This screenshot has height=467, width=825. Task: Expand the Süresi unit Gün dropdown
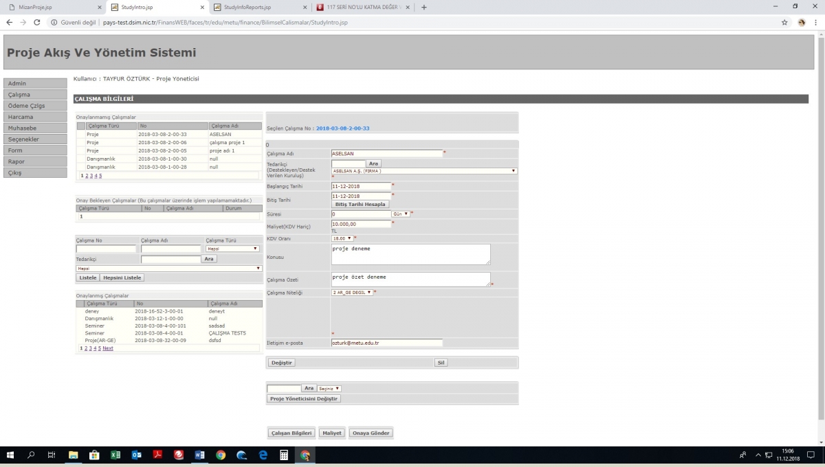point(401,214)
